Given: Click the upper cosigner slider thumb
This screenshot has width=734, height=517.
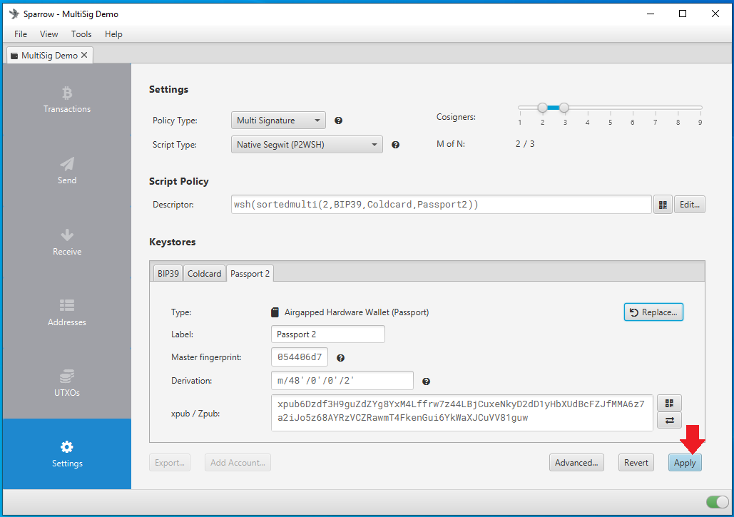Looking at the screenshot, I should pyautogui.click(x=564, y=108).
